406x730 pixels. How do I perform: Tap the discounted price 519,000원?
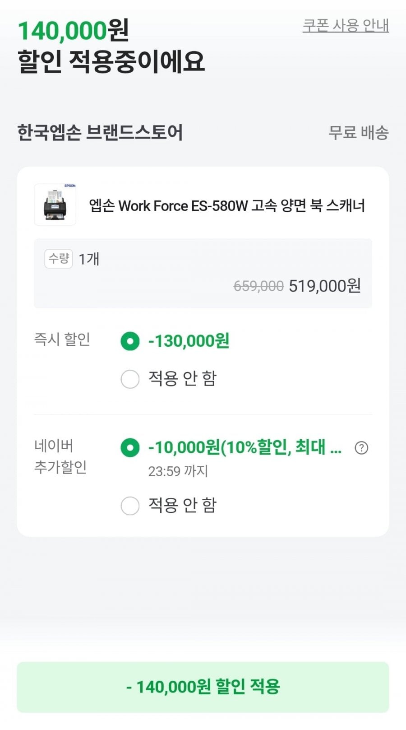[x=325, y=286]
